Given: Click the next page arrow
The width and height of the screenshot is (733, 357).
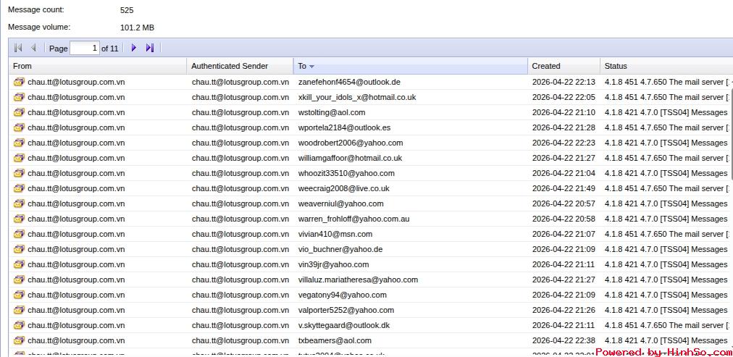Looking at the screenshot, I should click(x=134, y=48).
